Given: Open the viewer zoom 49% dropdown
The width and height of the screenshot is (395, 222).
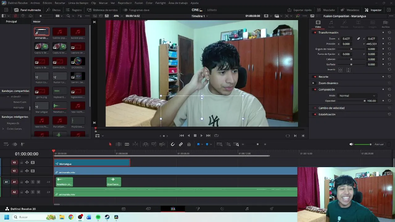Looking at the screenshot, I should point(118,16).
